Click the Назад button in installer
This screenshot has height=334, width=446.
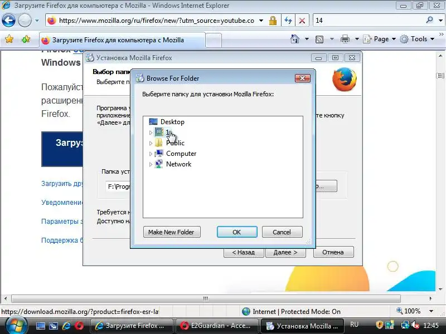[x=244, y=252]
